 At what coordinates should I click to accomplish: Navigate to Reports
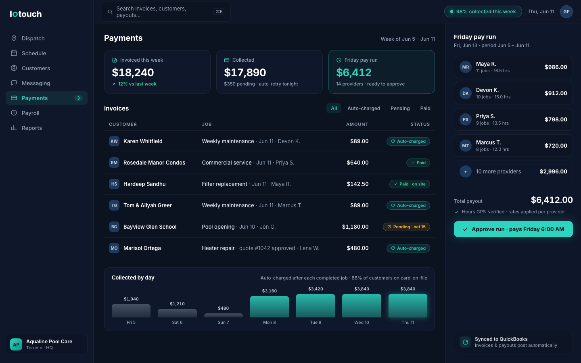[x=46, y=128]
